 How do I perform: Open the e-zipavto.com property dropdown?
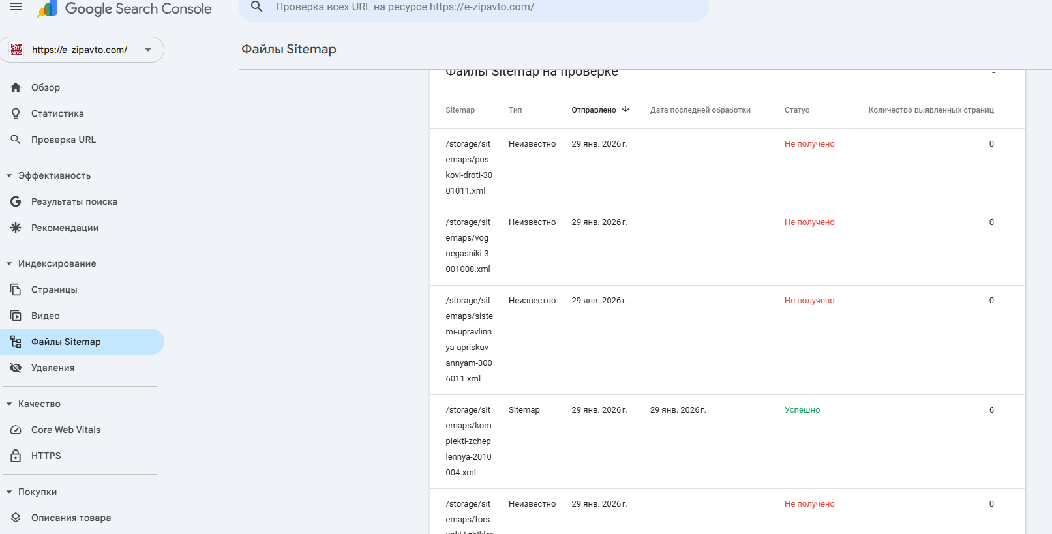click(148, 50)
